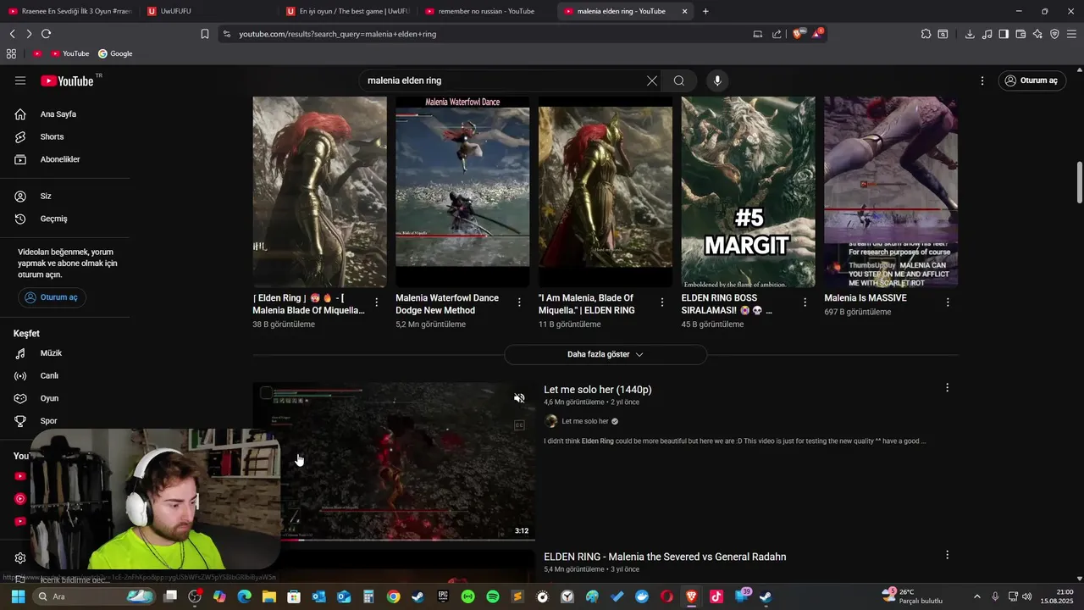The height and width of the screenshot is (610, 1084).
Task: Click into the YouTube search field
Action: (504, 80)
